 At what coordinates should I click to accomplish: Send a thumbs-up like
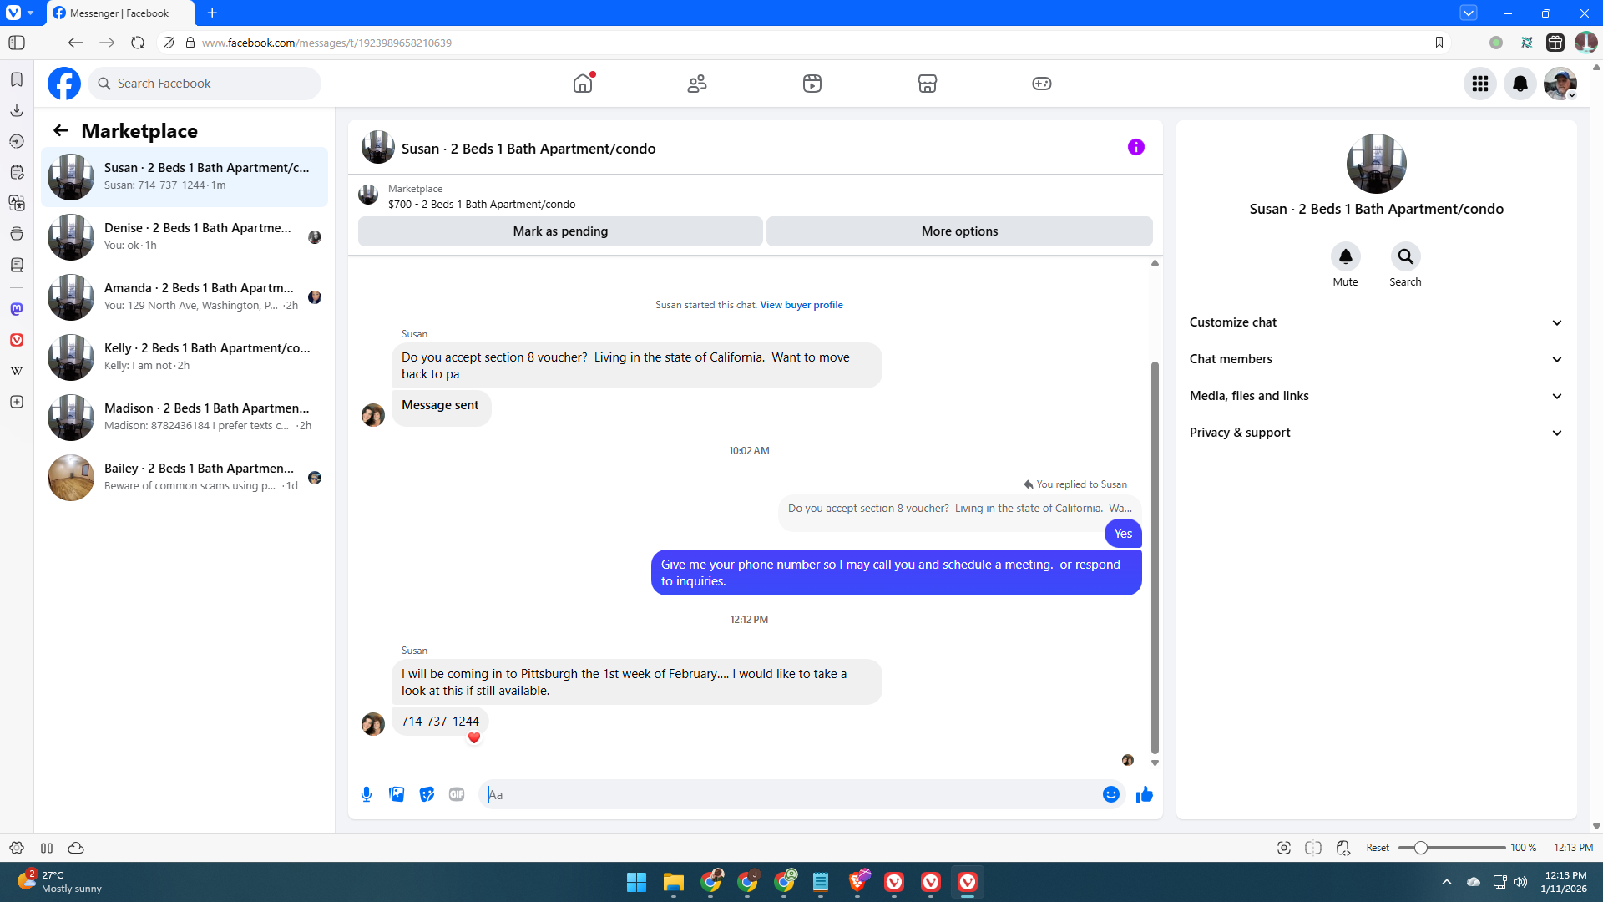click(1145, 794)
